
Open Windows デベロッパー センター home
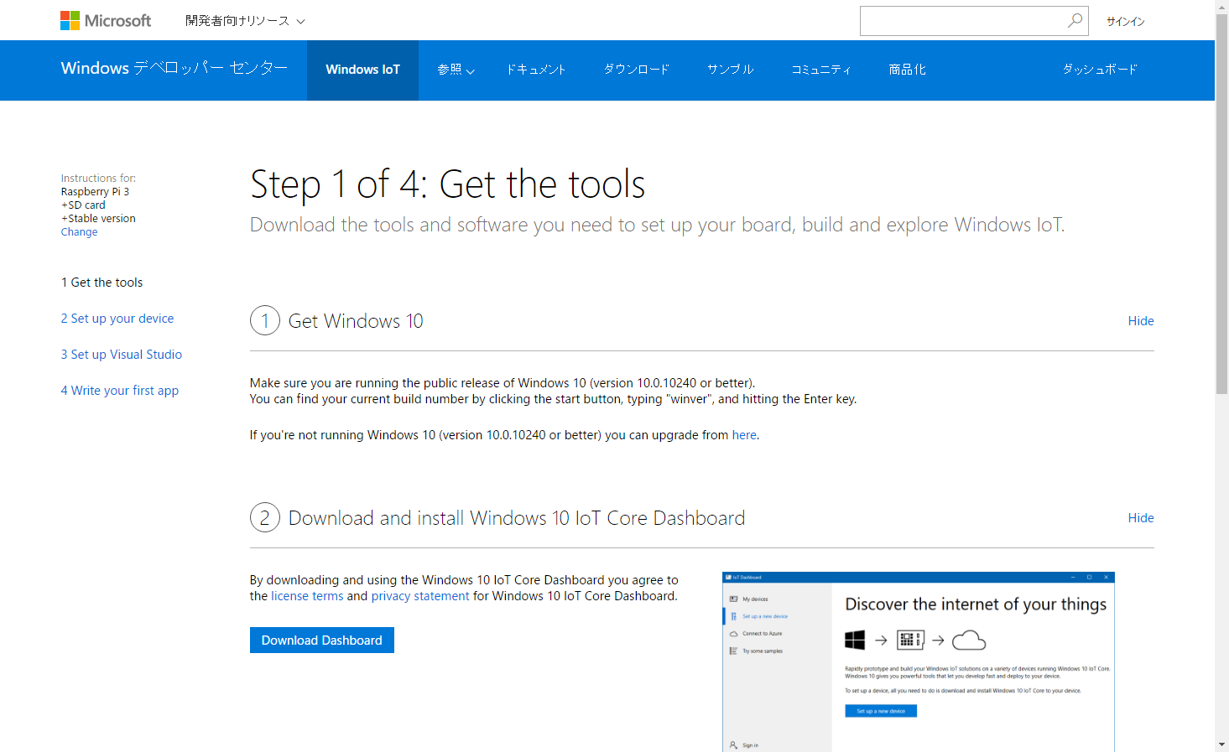tap(174, 68)
